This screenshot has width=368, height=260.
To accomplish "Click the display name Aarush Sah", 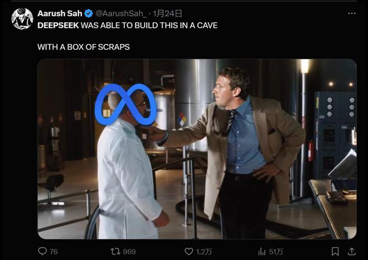I will pyautogui.click(x=60, y=13).
